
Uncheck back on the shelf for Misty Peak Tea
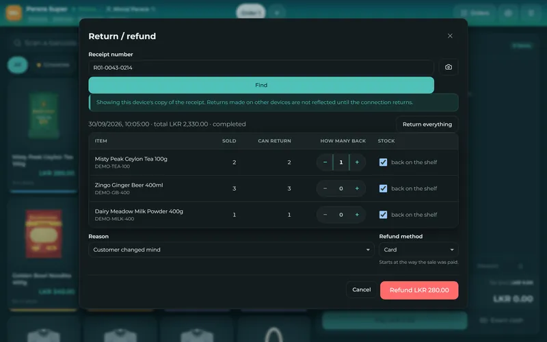tap(383, 162)
